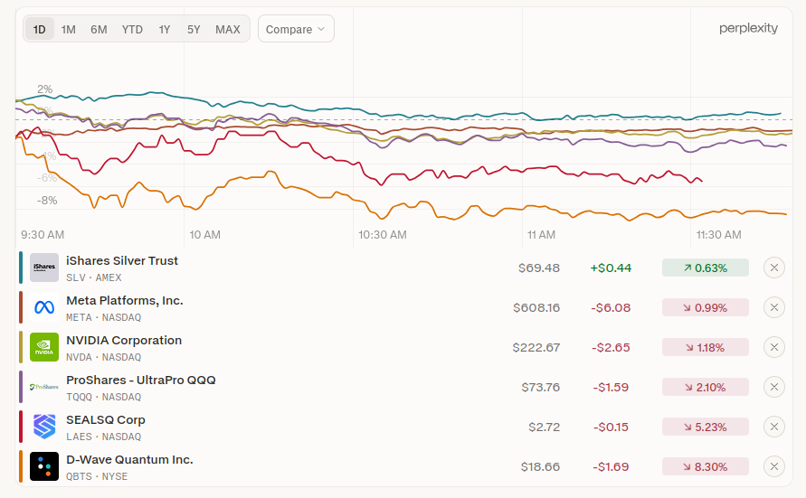Click the 0.99% loss badge for Meta

click(706, 307)
